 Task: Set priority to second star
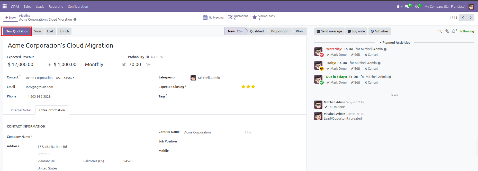point(248,87)
